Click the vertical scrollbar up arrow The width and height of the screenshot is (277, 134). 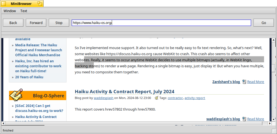point(274,40)
